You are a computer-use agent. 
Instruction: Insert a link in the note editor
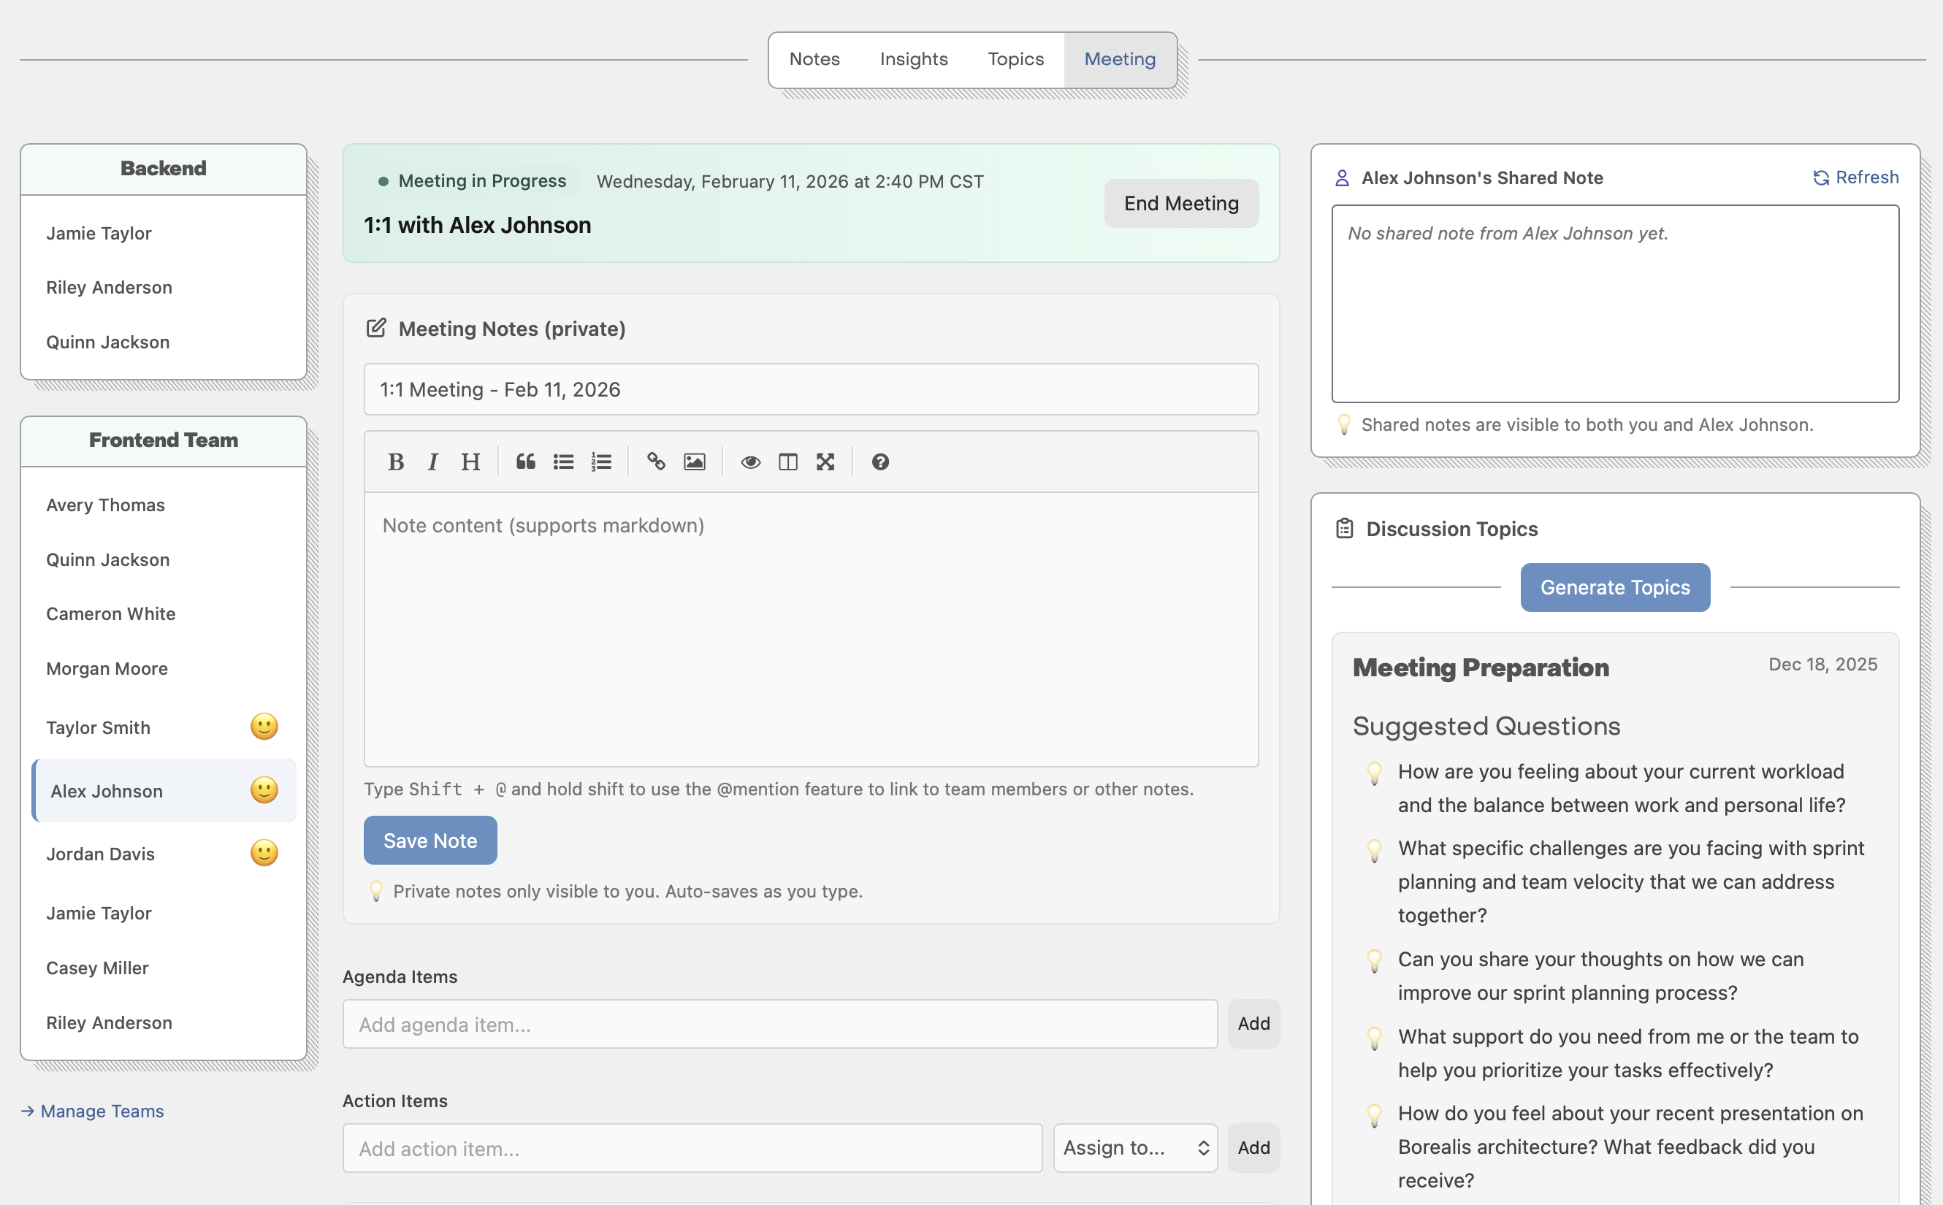pyautogui.click(x=657, y=462)
